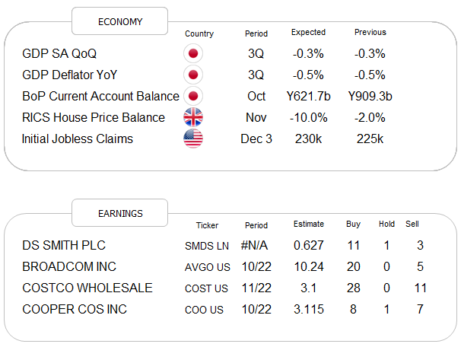The height and width of the screenshot is (363, 461).
Task: Click the COO US ticker
Action: click(204, 310)
